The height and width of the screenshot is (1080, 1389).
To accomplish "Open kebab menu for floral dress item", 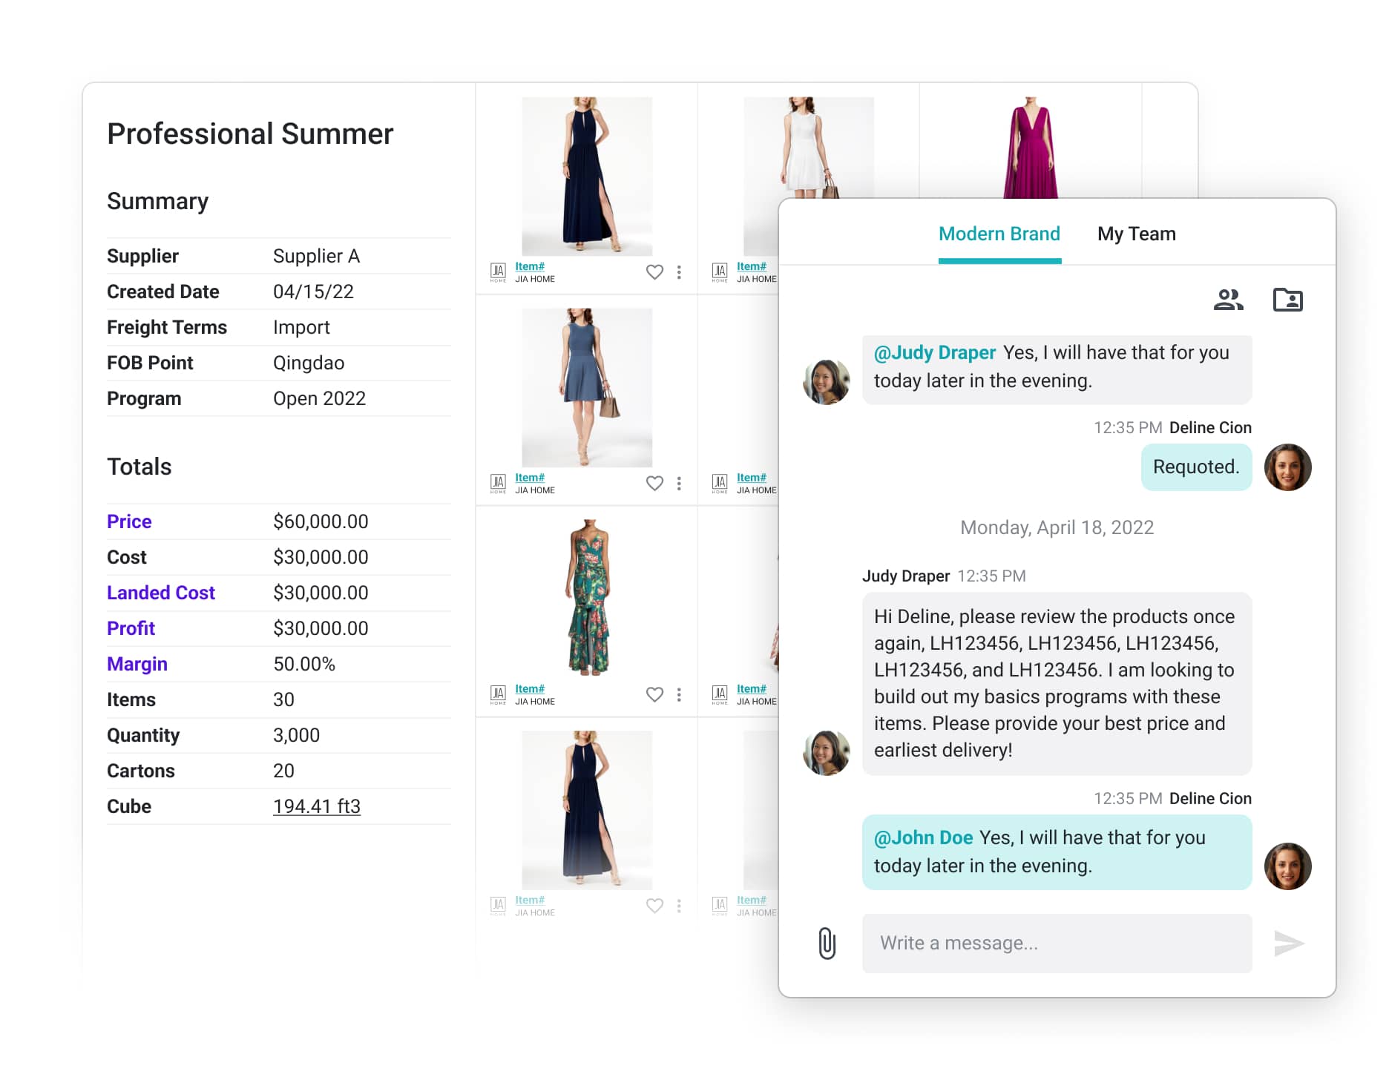I will pos(679,694).
